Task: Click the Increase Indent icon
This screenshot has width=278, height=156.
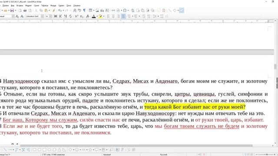Action: coord(144,16)
